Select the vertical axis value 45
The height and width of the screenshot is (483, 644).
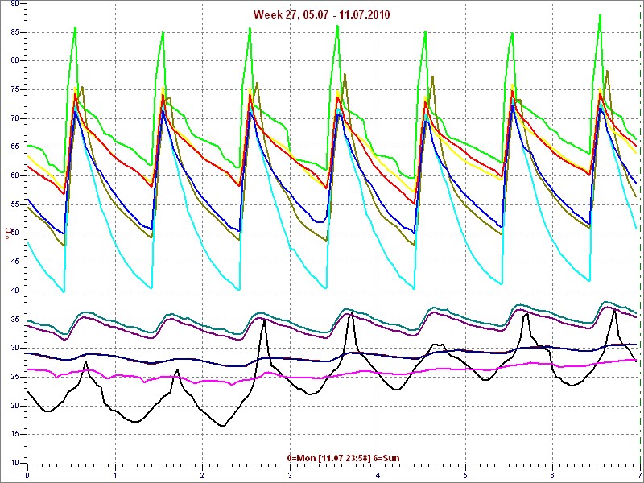(13, 262)
